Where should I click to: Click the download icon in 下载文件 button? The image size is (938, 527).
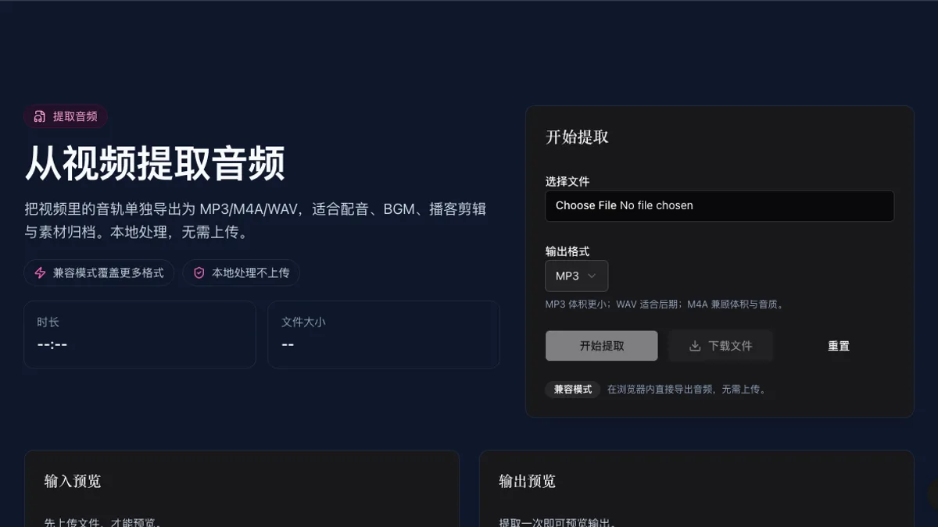coord(695,346)
